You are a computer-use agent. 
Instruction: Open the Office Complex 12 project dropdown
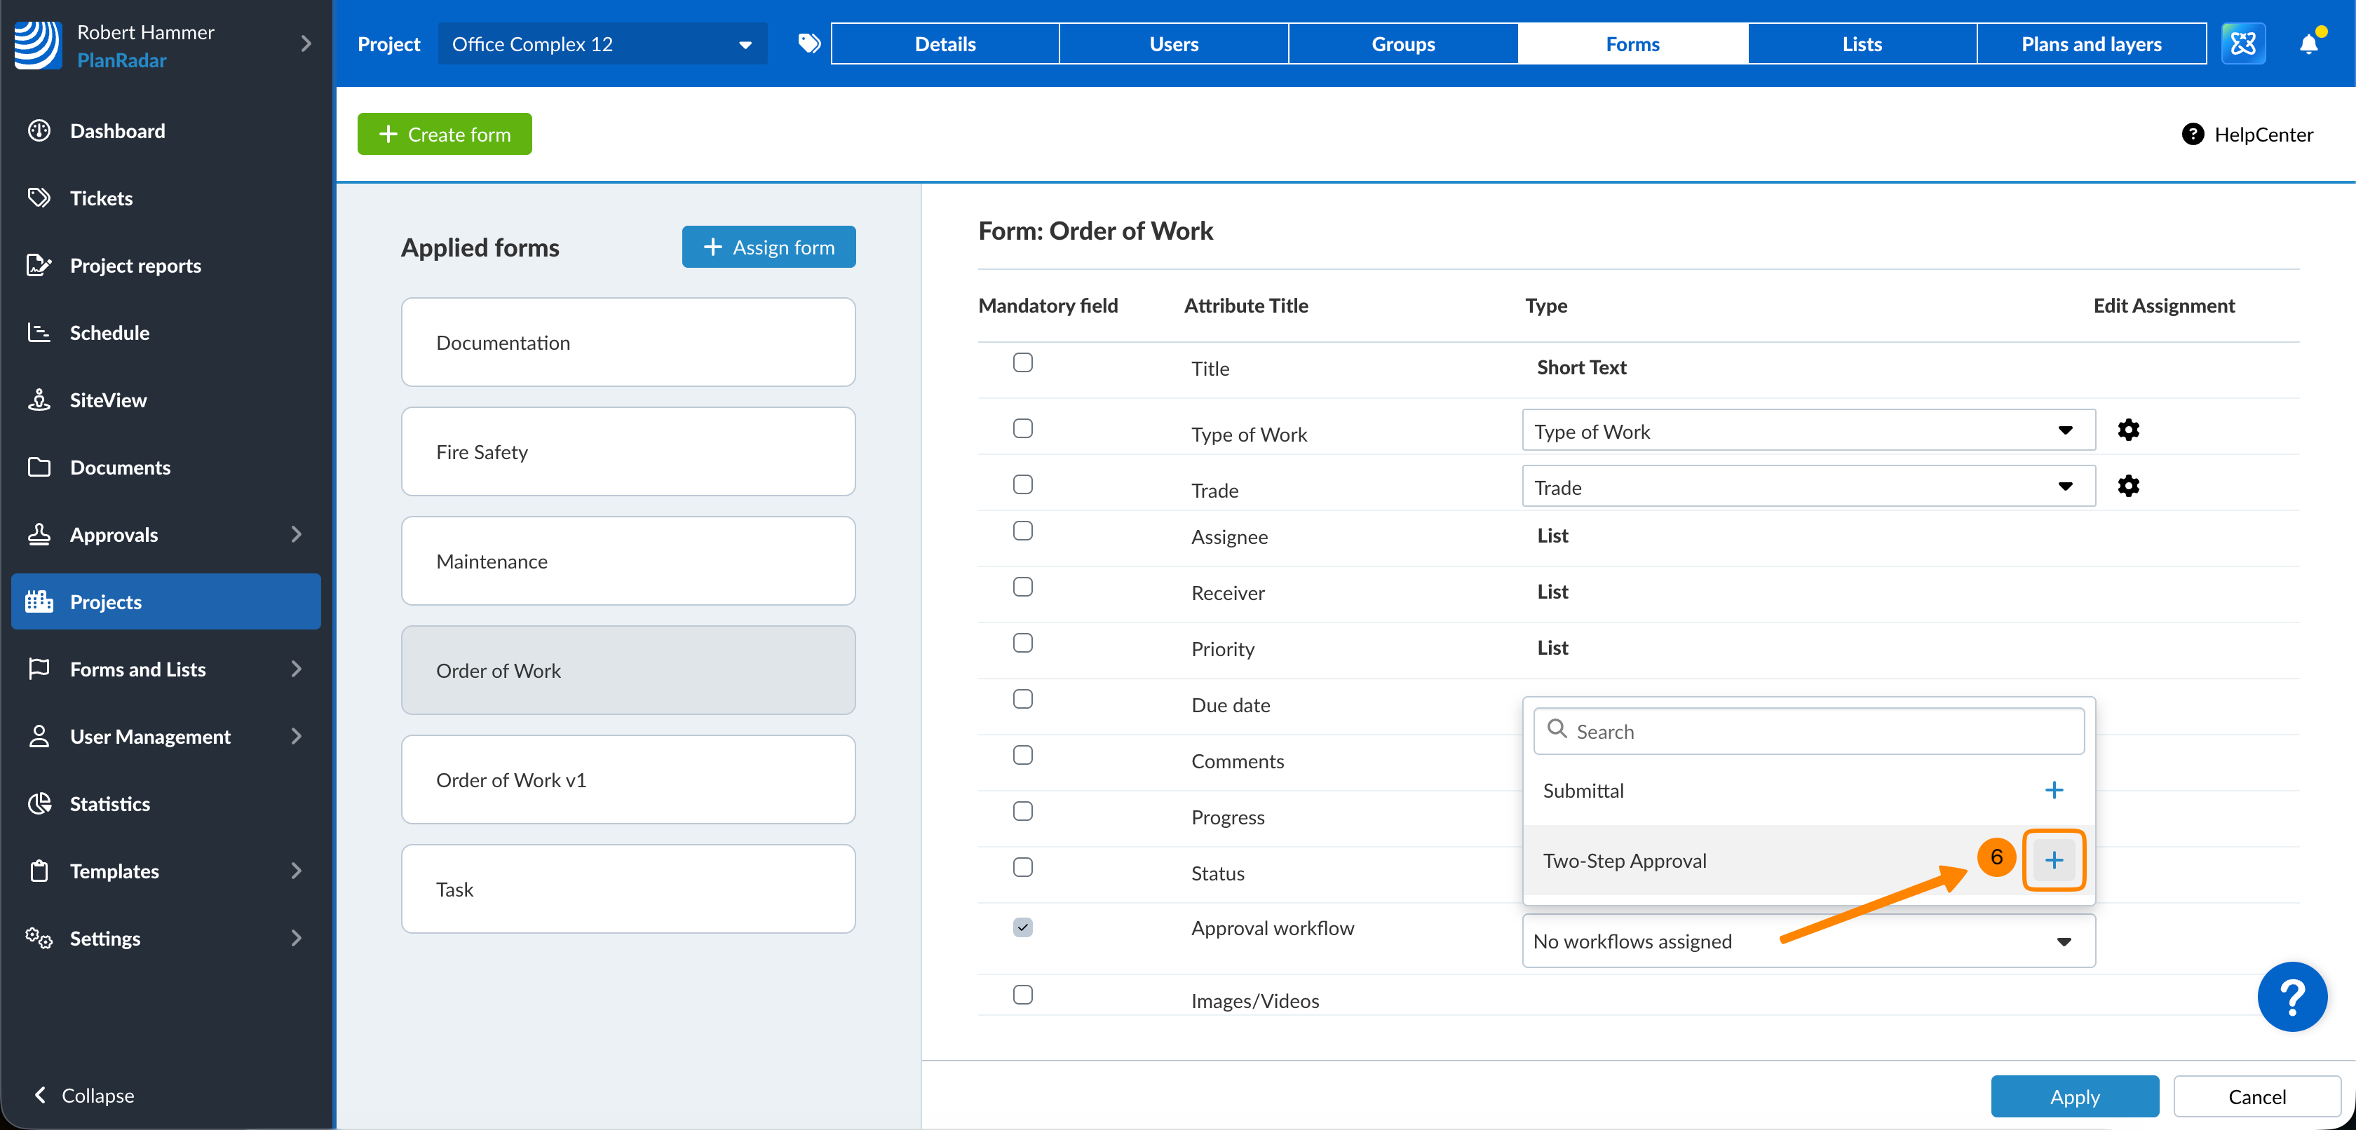602,44
